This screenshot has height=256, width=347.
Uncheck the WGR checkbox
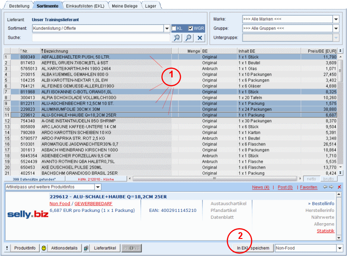pos(191,28)
